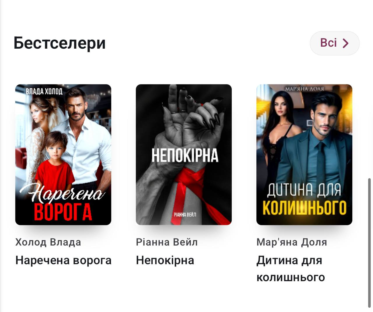The image size is (373, 312).
Task: Click the vertical scrollbar thumb
Action: pos(370,242)
